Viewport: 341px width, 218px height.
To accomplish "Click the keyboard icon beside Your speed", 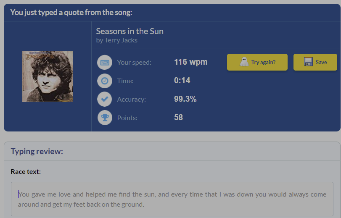I will [105, 63].
